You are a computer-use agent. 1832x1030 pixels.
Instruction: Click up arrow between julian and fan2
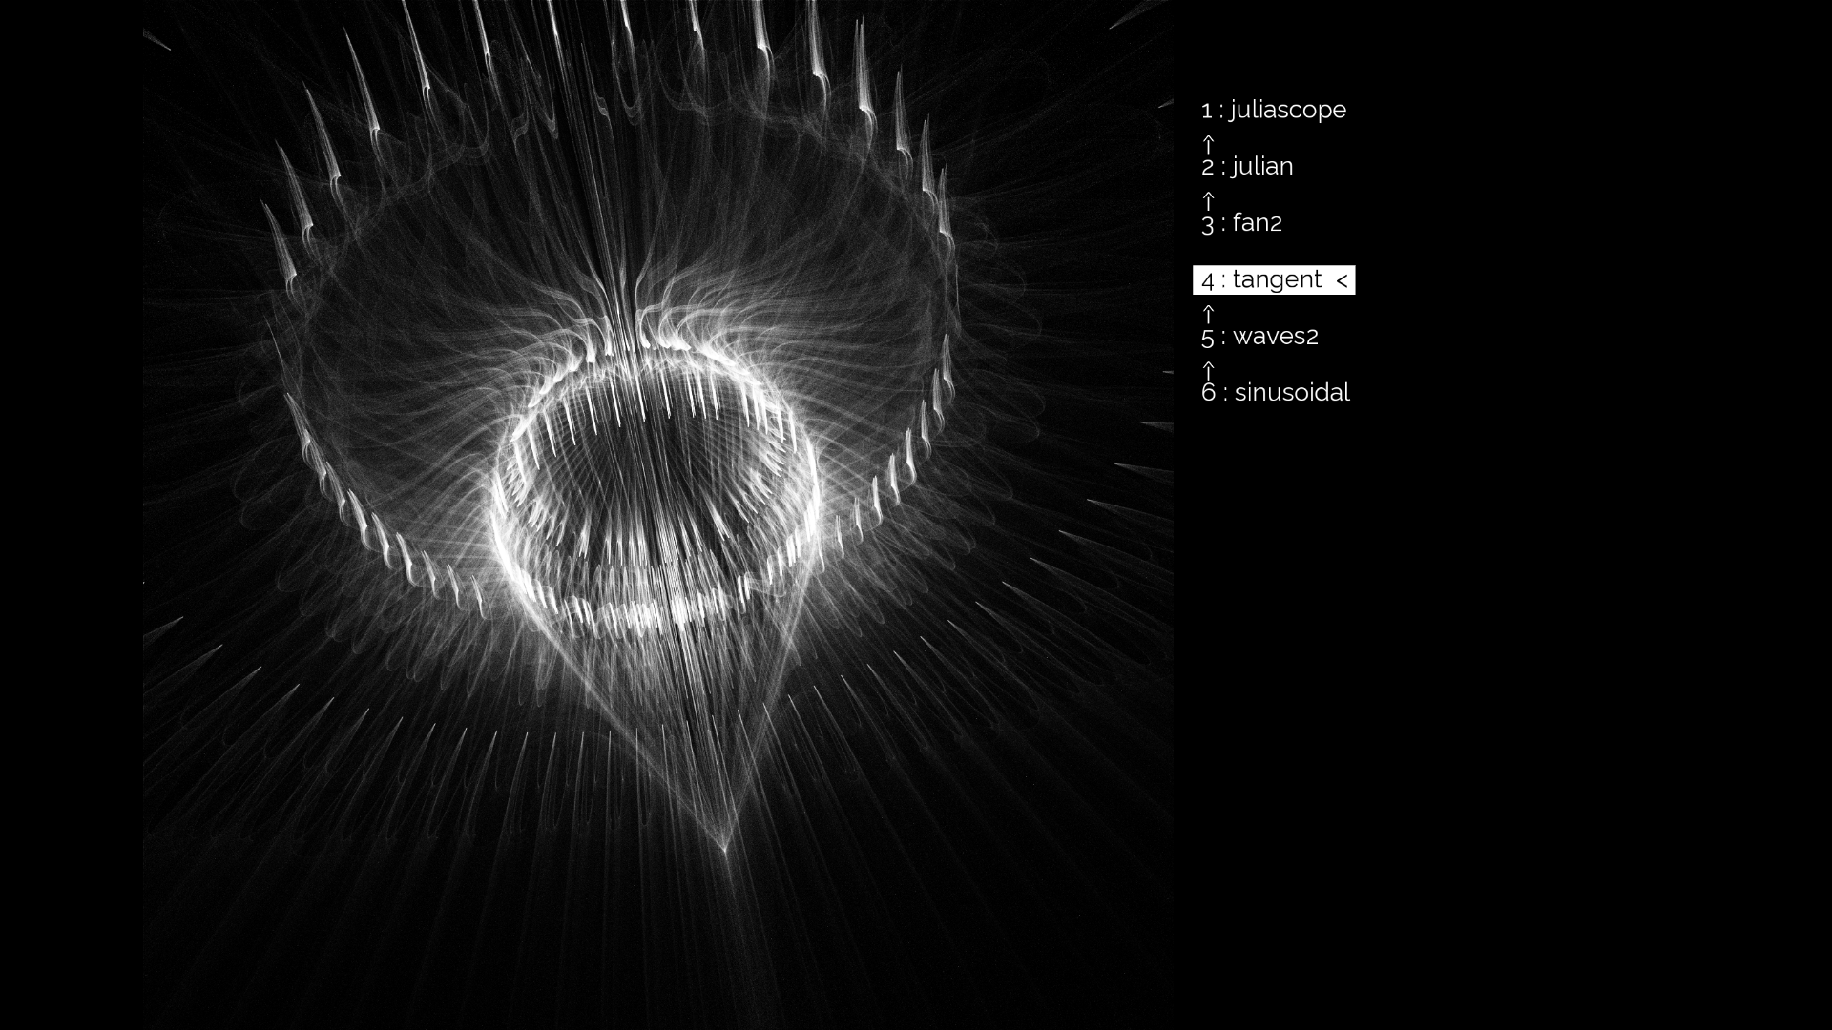(x=1208, y=200)
